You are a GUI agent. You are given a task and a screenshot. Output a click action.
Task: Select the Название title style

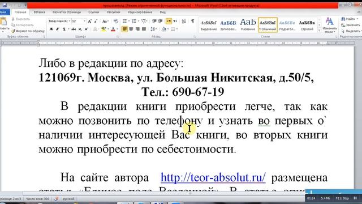(248, 25)
